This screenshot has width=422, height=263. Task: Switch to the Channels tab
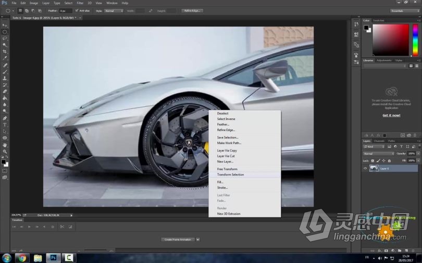coord(379,141)
